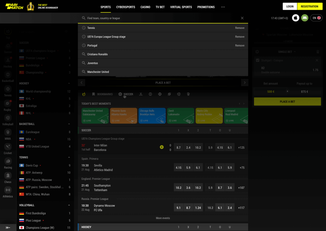Image resolution: width=326 pixels, height=231 pixels.
Task: Select tennis ball icon in sport filter row
Action: click(x=160, y=94)
